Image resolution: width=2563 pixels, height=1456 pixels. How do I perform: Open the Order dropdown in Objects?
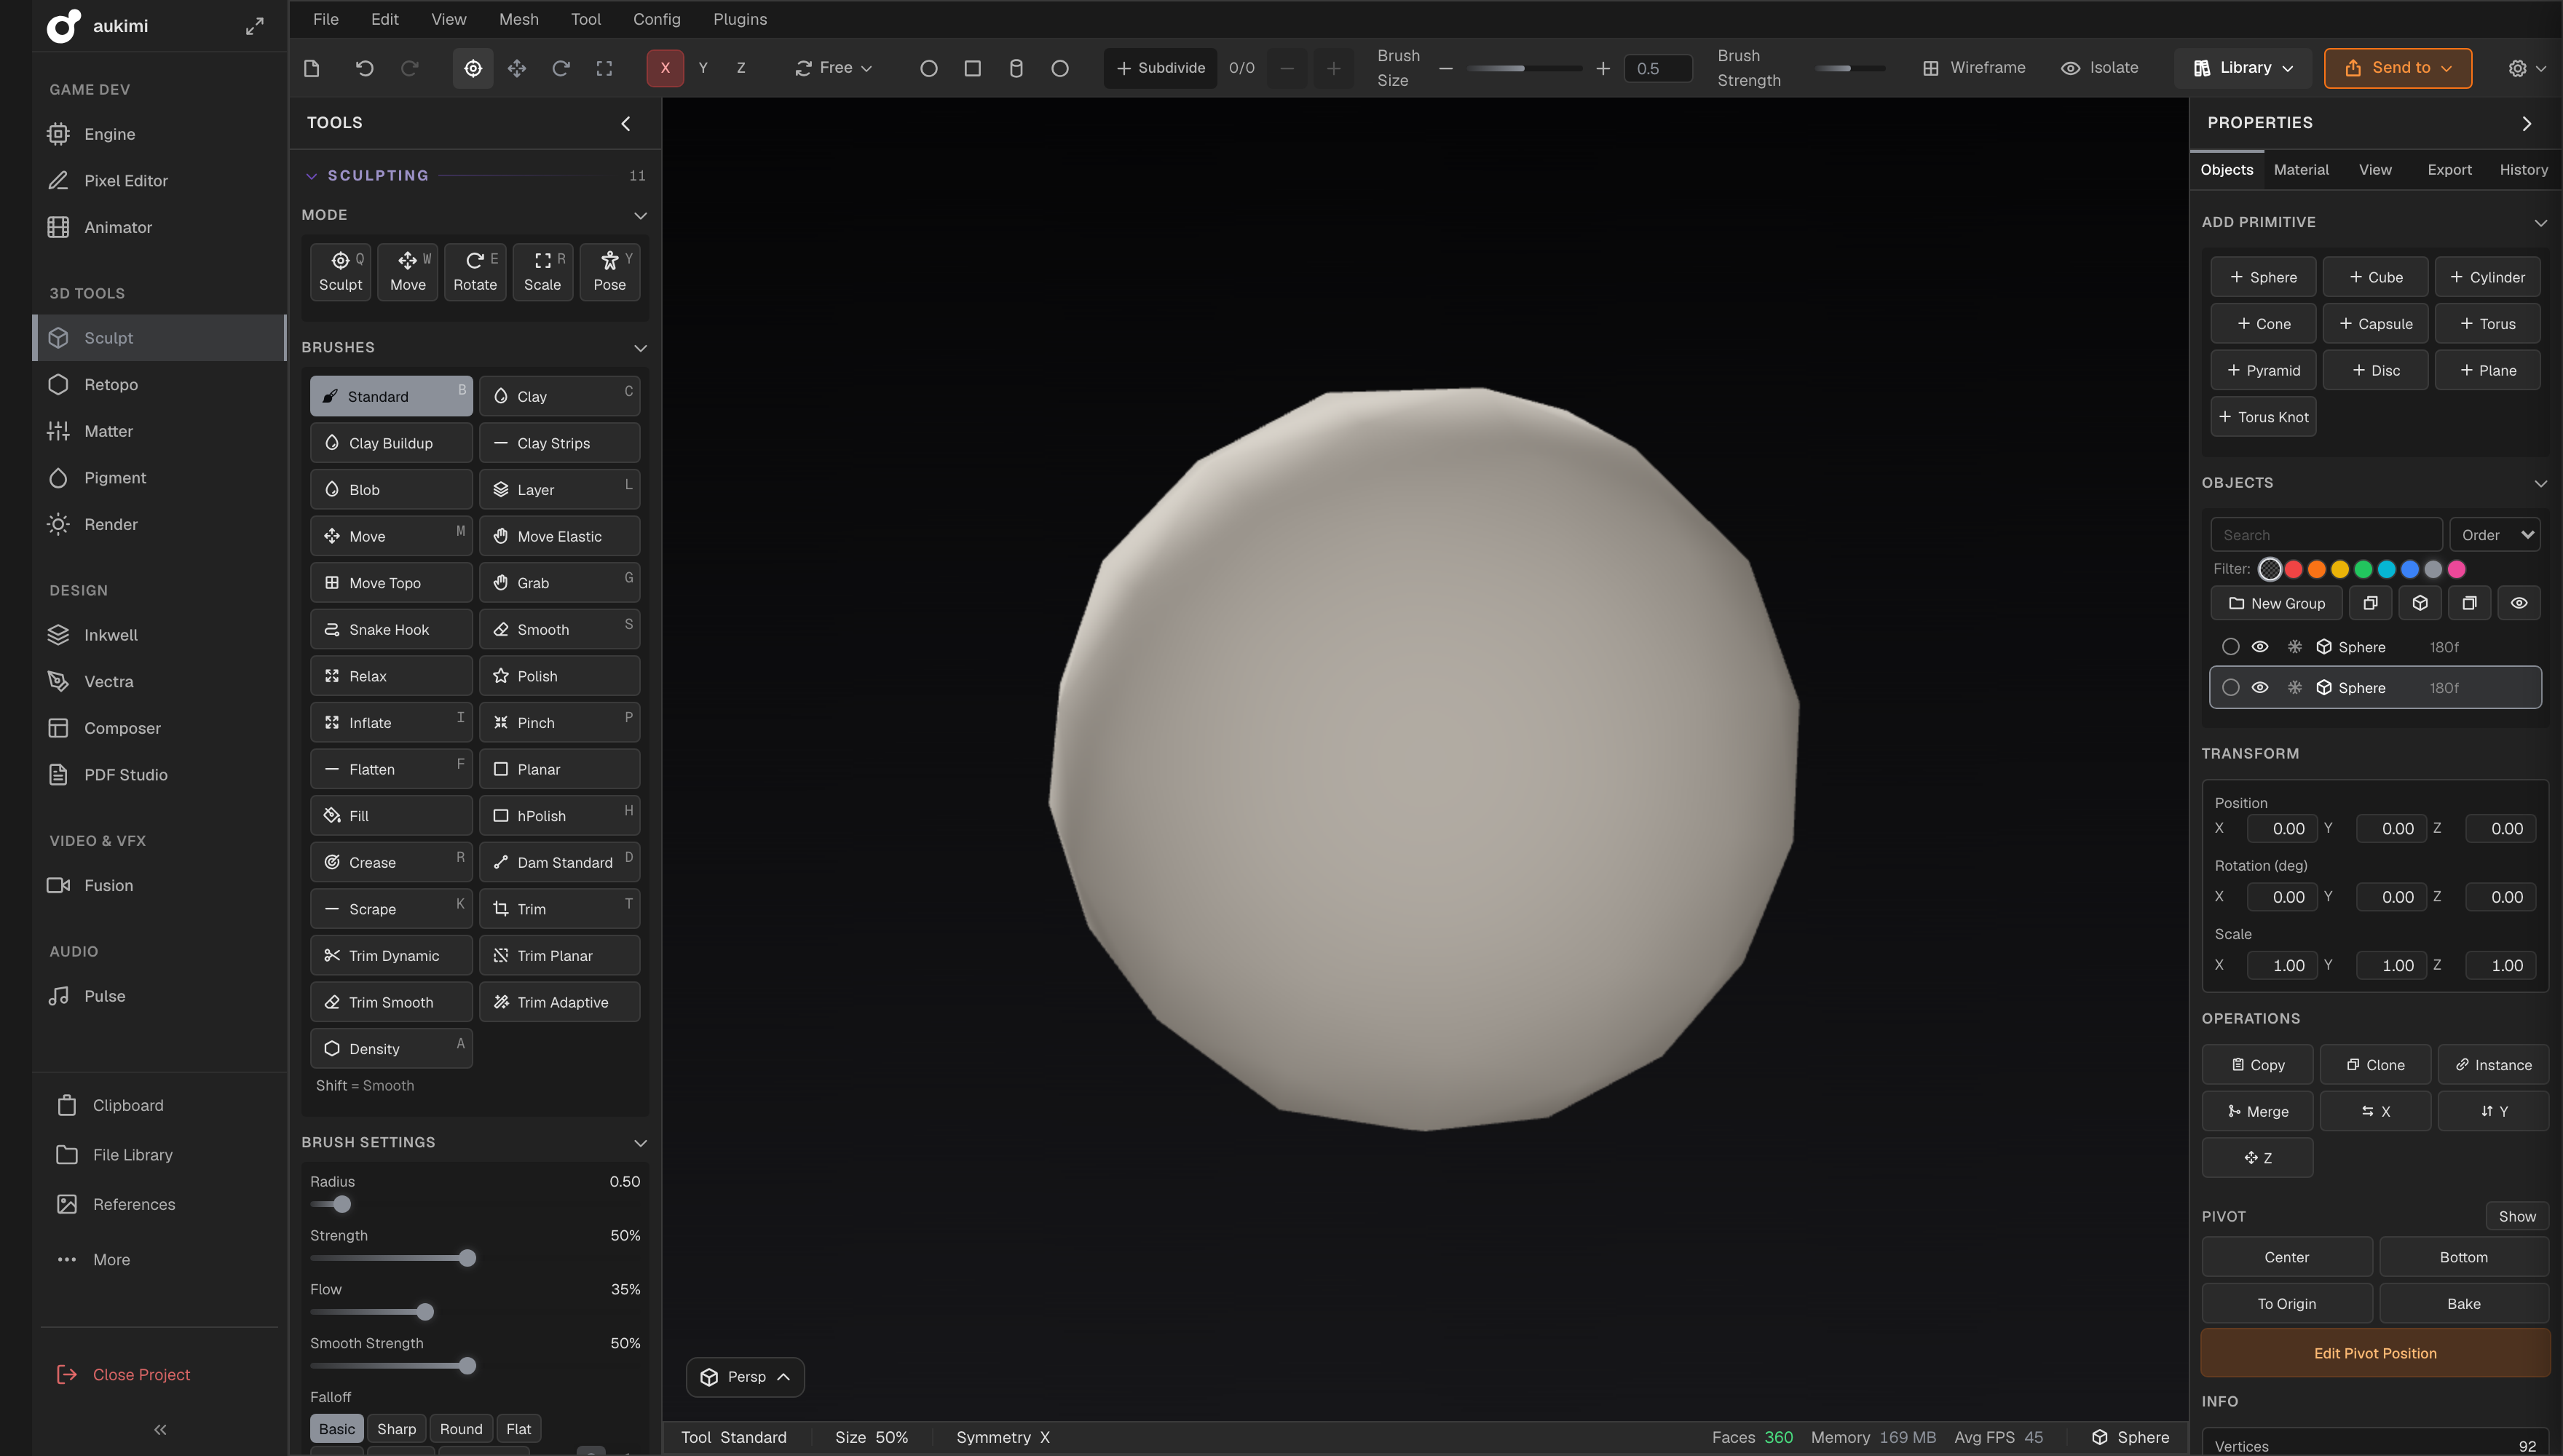2496,535
